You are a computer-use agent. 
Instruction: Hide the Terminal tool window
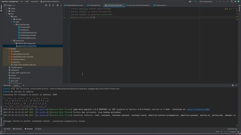236,85
